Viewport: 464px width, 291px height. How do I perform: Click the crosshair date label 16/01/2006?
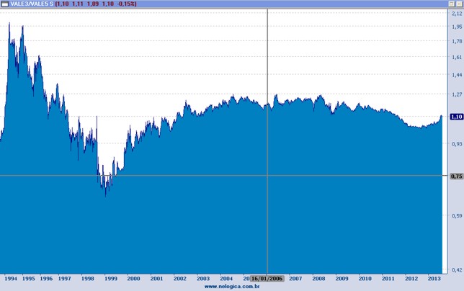coord(267,278)
